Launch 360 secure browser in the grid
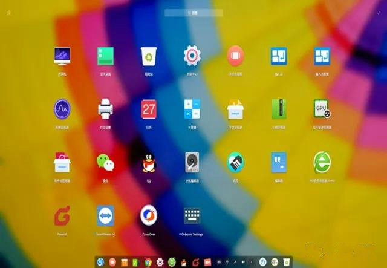387x268 pixels. (322, 162)
